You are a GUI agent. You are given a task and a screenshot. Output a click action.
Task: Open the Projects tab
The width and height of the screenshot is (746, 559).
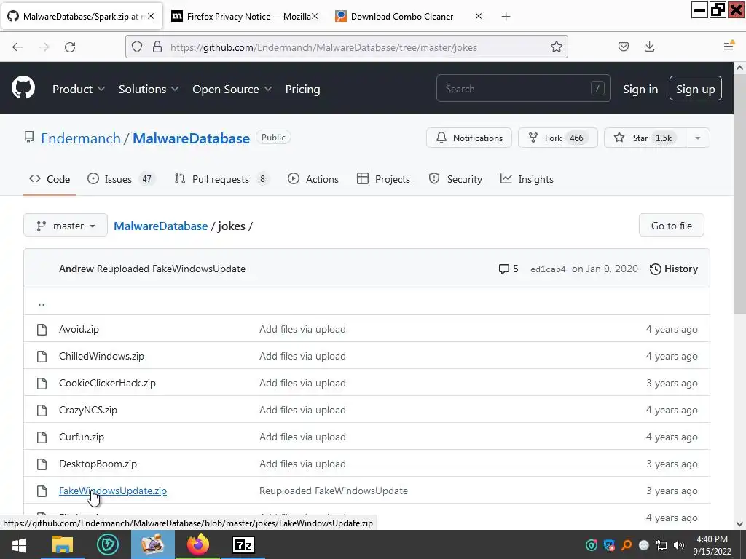click(383, 179)
